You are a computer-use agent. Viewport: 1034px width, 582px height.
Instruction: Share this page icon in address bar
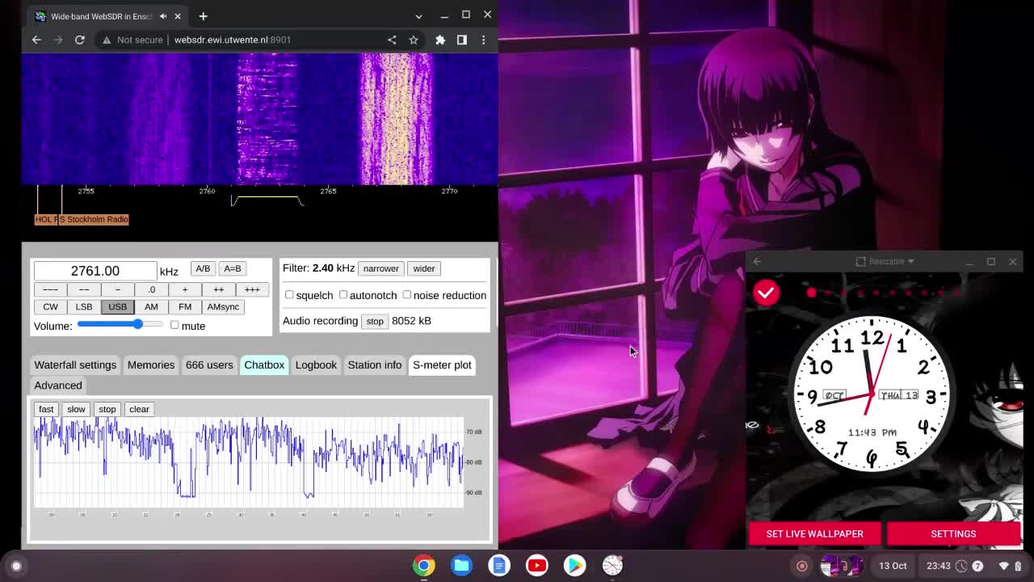coord(392,40)
